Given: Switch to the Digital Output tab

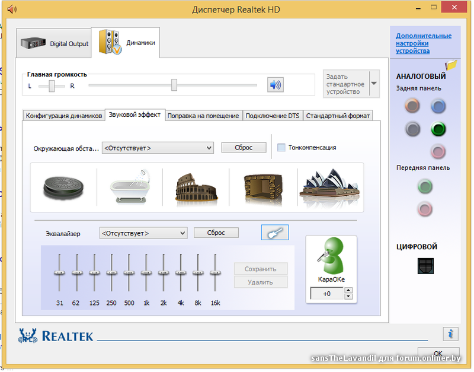Looking at the screenshot, I should pyautogui.click(x=54, y=43).
